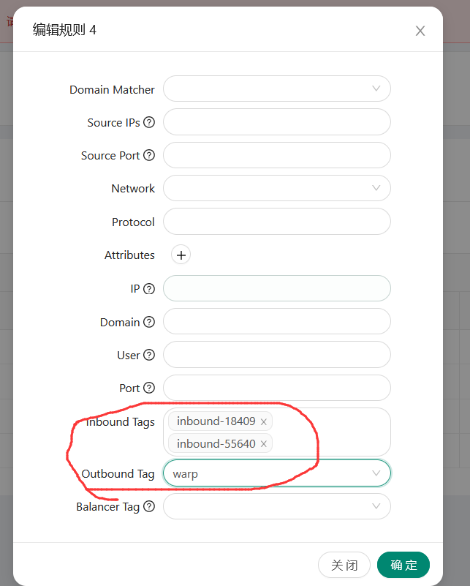Open the Outbound Tag dropdown showing warp
This screenshot has height=586, width=470.
click(x=276, y=473)
